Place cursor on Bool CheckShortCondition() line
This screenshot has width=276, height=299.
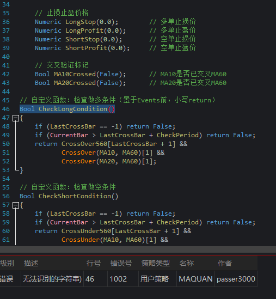click(69, 196)
